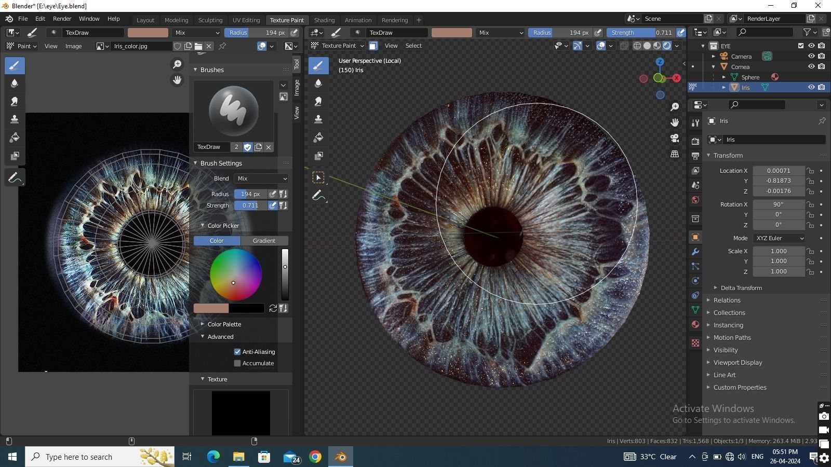
Task: Select the Gradient color mode button
Action: (x=264, y=241)
